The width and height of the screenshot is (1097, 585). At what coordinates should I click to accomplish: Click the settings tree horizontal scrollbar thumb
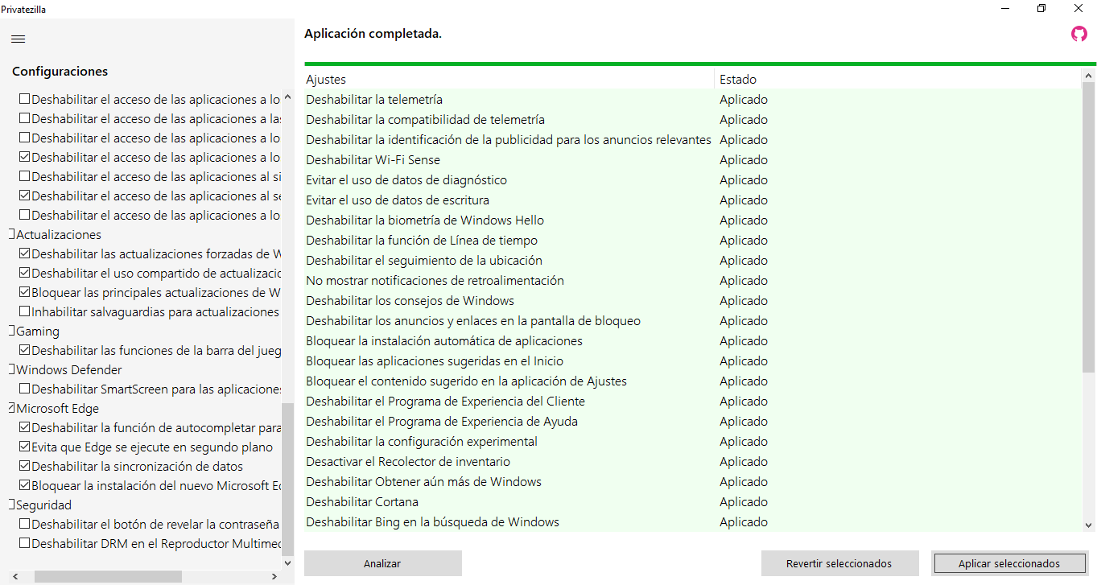[108, 577]
